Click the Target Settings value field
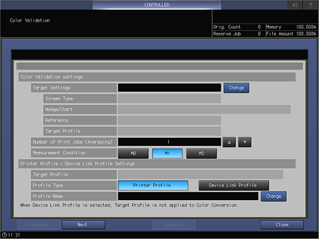This screenshot has height=239, width=319. pyautogui.click(x=170, y=87)
